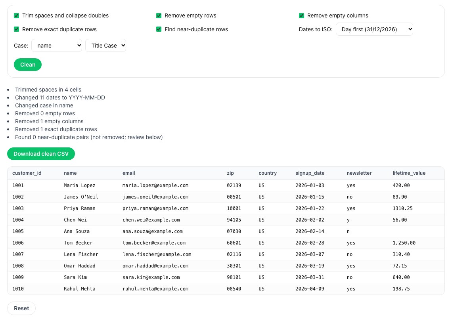The image size is (452, 317).
Task: Click signup date 2026-03-19
Action: (310, 266)
